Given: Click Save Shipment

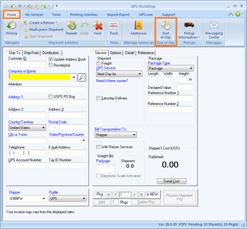Looking at the screenshot, I should (38, 36).
